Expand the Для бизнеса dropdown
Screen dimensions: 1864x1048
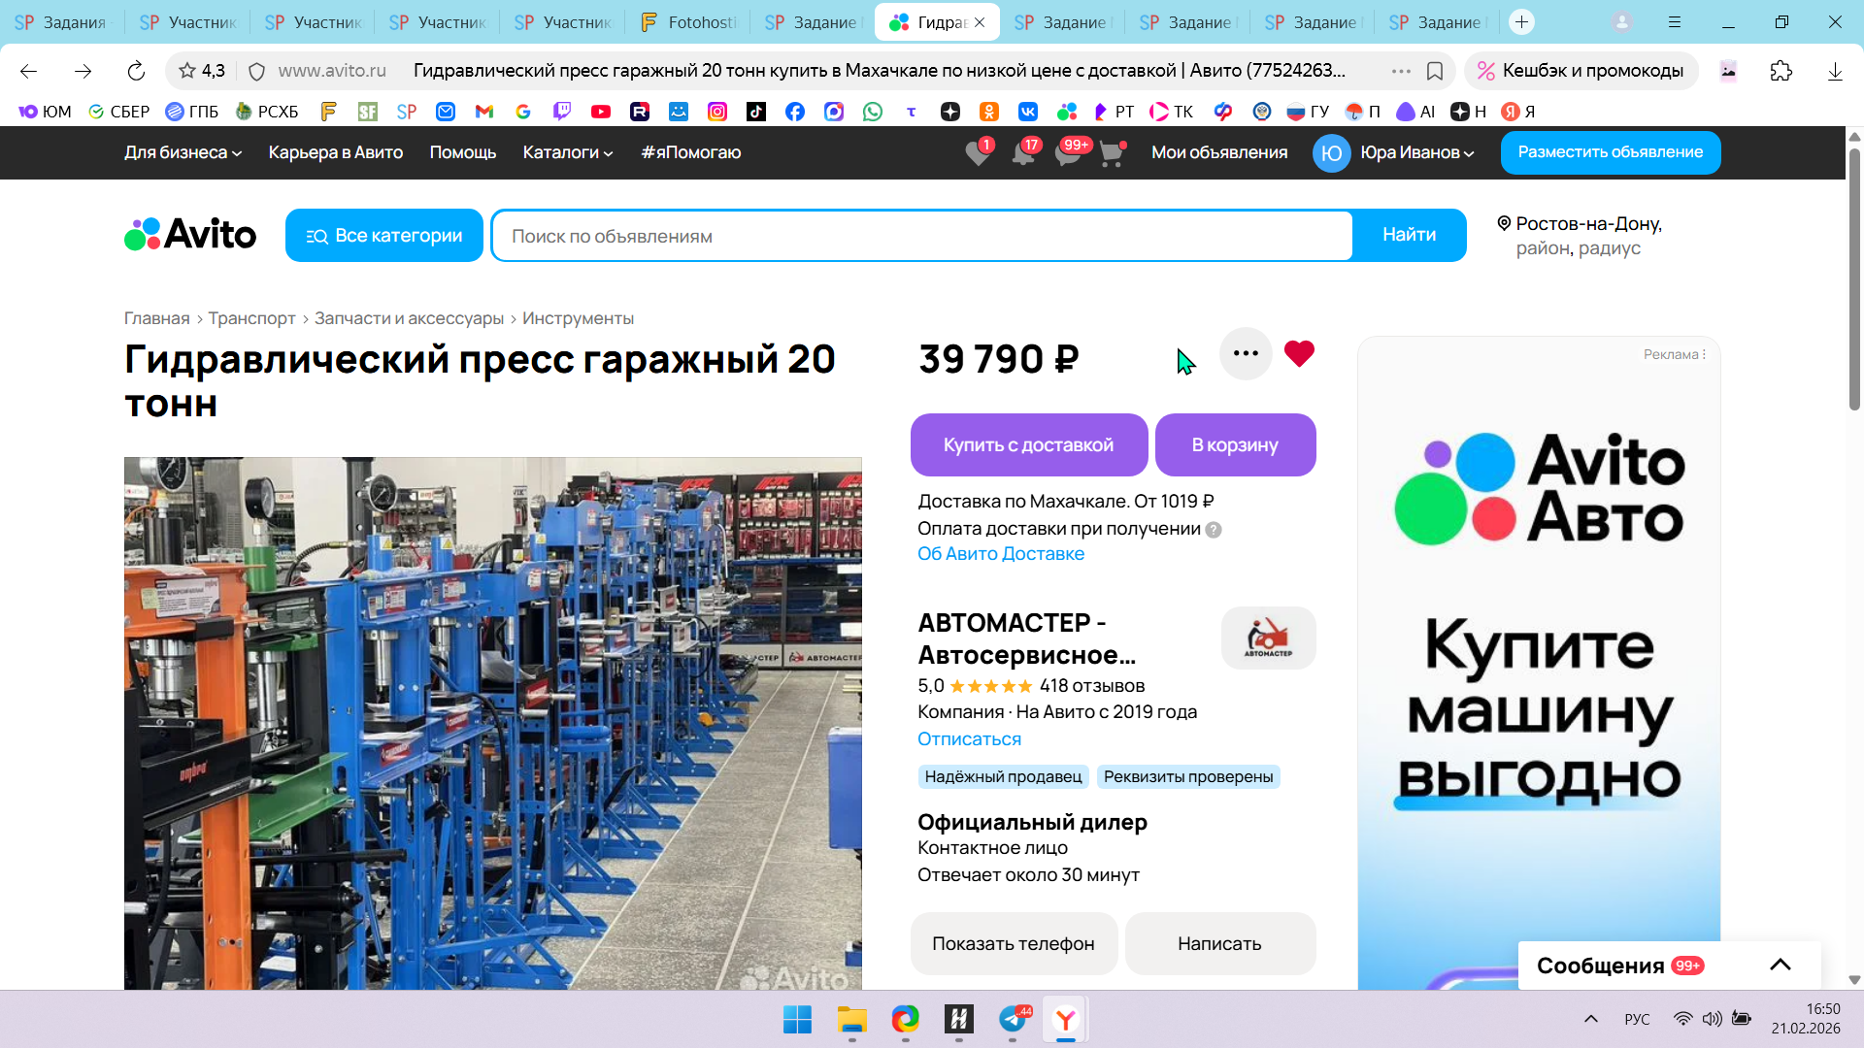coord(183,152)
